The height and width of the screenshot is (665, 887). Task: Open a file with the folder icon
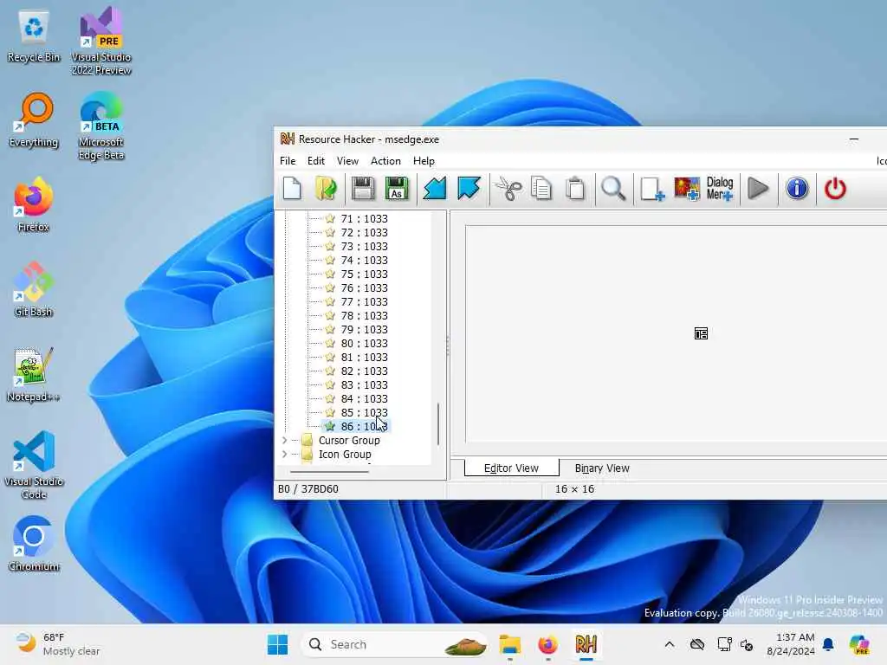pos(326,188)
